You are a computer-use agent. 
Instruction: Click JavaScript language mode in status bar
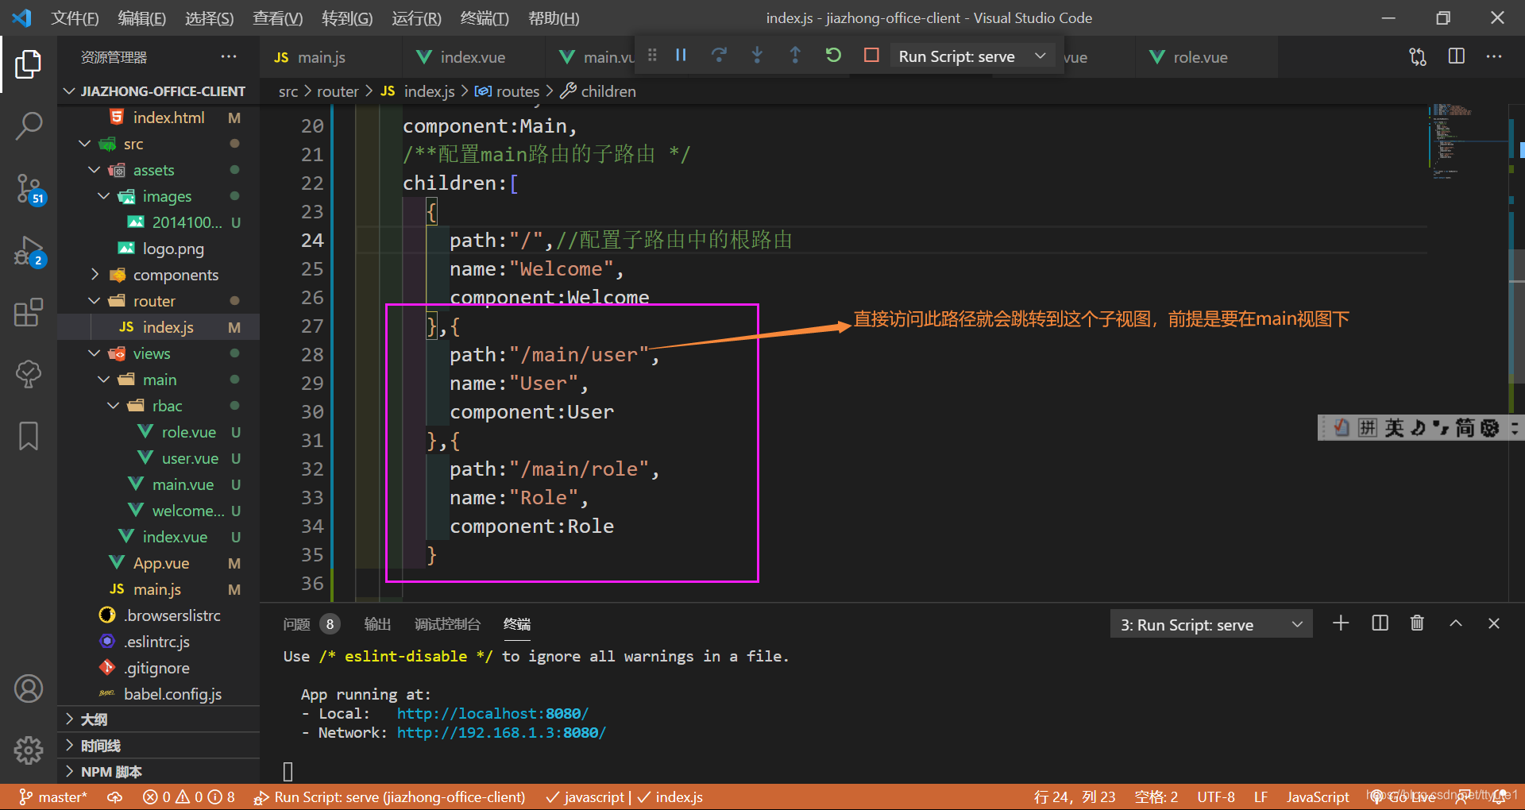pyautogui.click(x=1318, y=796)
